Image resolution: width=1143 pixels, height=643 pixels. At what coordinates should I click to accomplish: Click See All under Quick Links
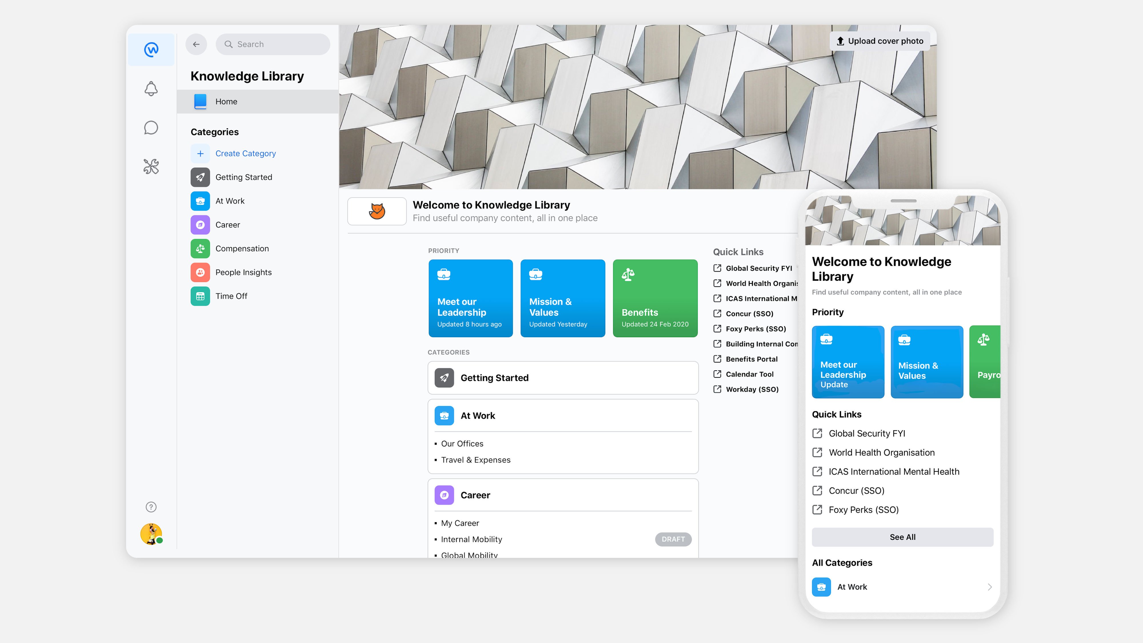902,537
